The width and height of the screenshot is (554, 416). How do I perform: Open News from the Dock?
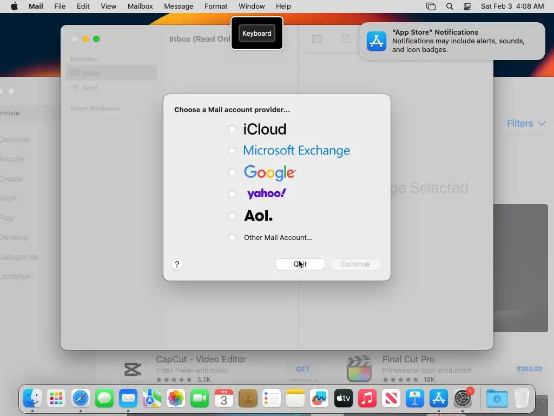click(x=391, y=398)
